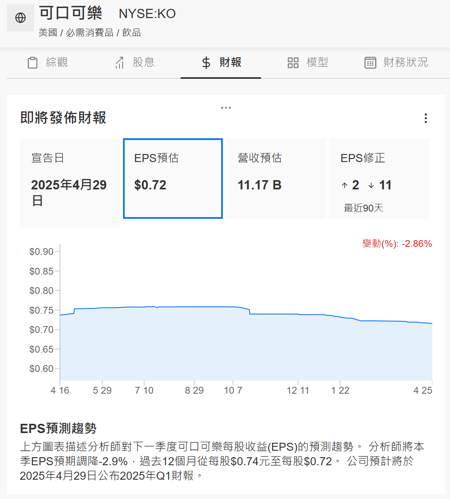Click the 變動(%): -2.86% label

click(x=397, y=244)
